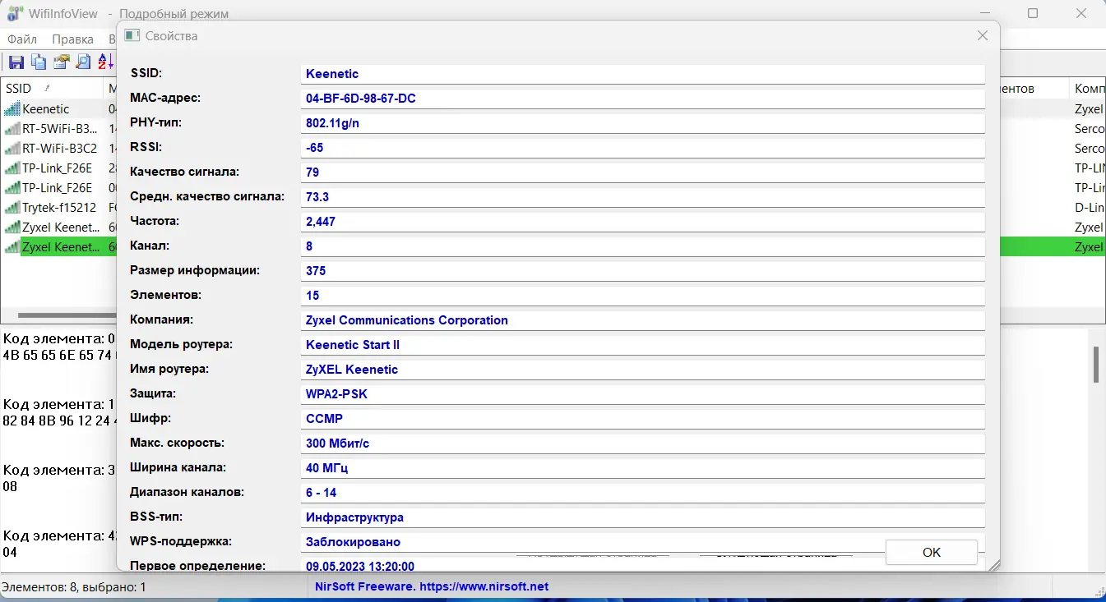
Task: Select the Trytek-f15212 network row
Action: point(60,208)
